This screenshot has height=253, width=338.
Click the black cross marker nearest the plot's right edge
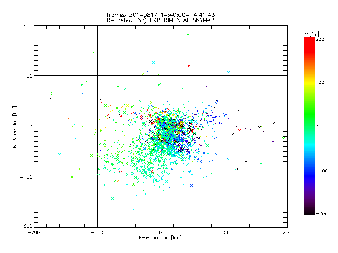coord(274,123)
